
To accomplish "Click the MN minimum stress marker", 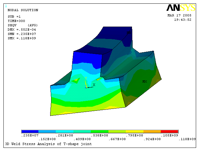I will (x=128, y=32).
